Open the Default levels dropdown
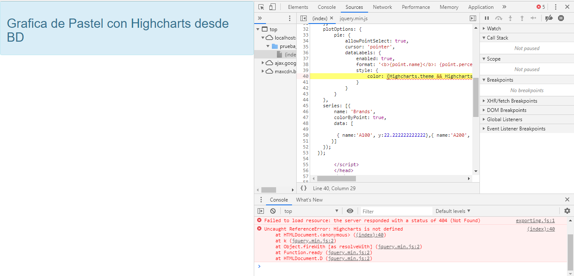 (453, 211)
